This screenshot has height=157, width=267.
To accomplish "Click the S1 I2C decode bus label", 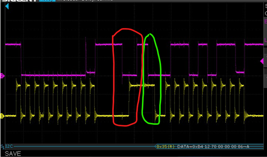I will 7,146.
